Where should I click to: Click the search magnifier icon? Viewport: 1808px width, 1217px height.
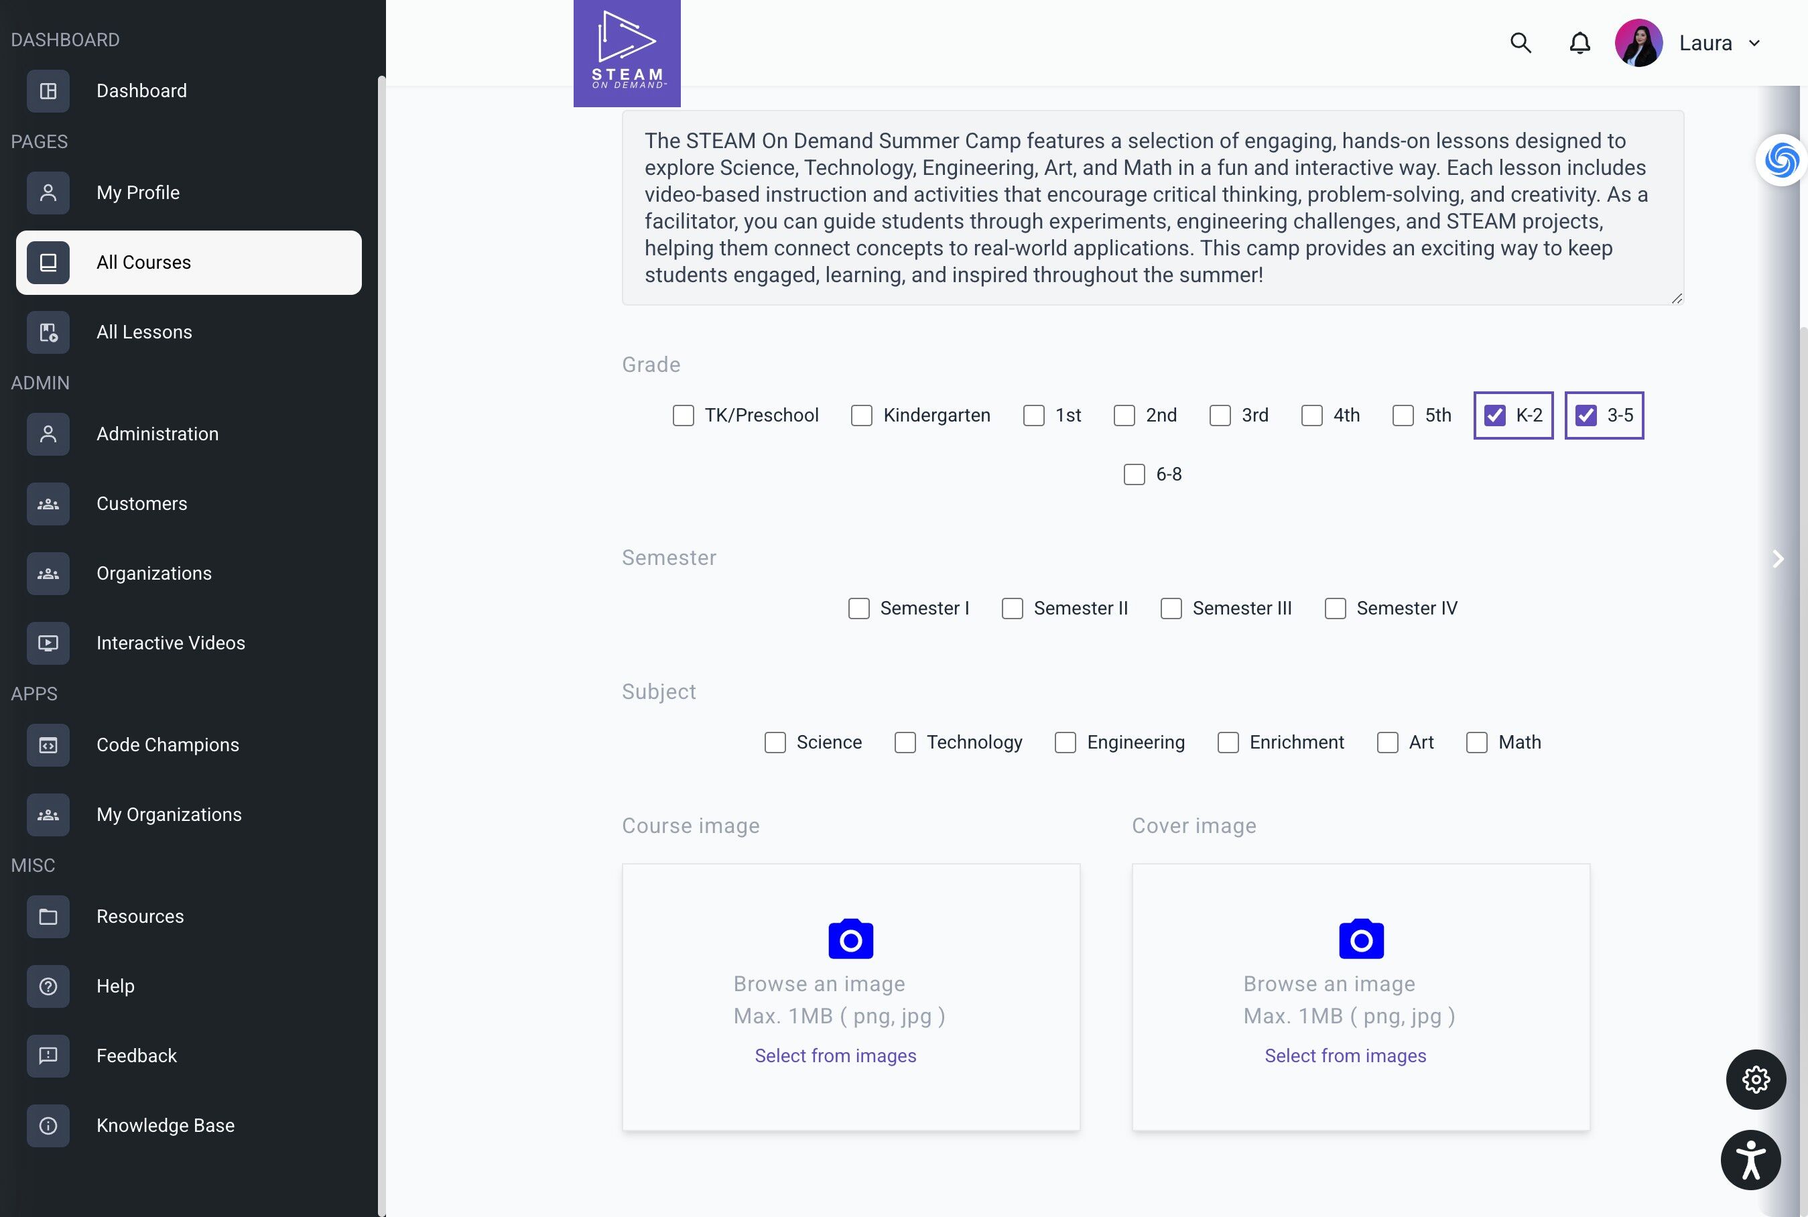coord(1520,43)
